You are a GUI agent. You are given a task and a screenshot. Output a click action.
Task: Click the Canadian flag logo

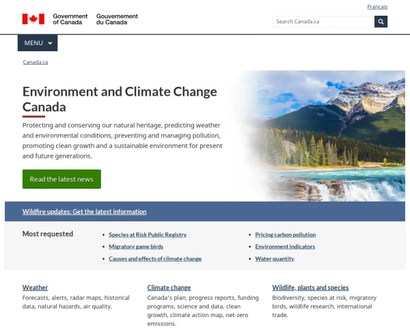(x=33, y=19)
